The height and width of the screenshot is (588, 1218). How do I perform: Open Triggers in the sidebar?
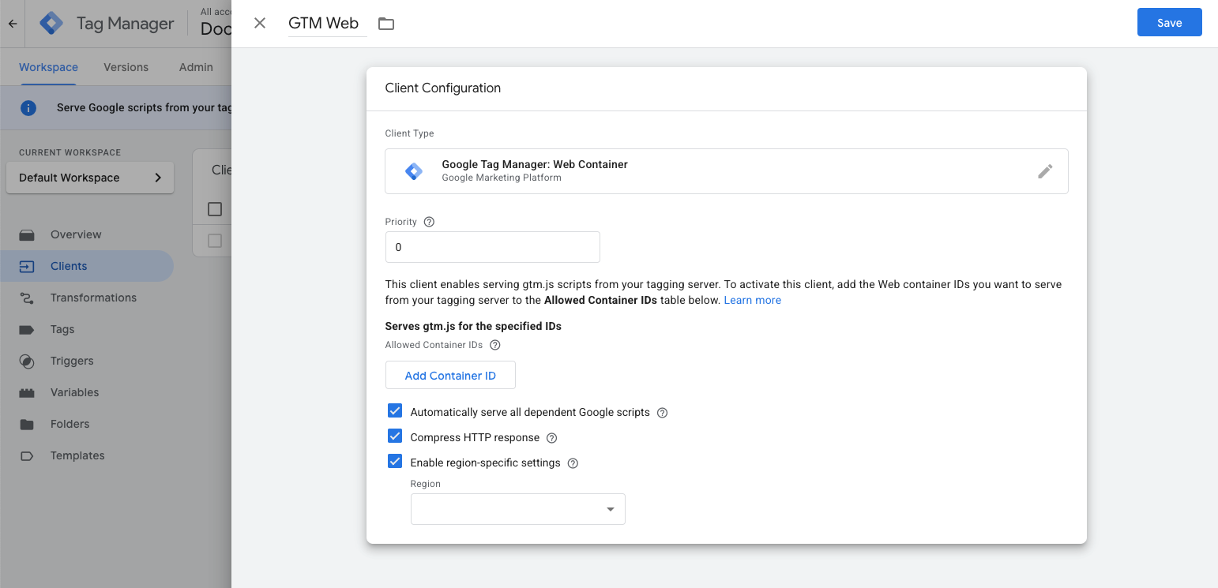click(72, 361)
